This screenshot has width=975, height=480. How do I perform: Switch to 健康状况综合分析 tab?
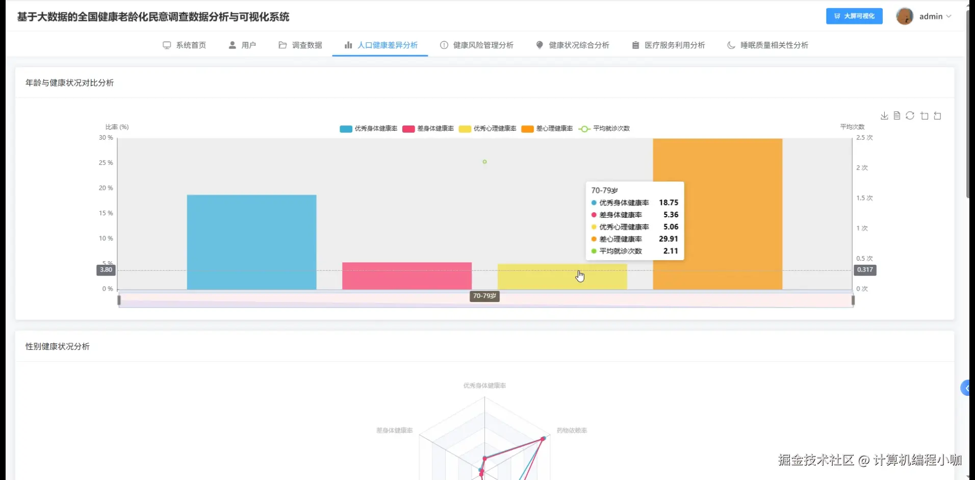coord(573,45)
